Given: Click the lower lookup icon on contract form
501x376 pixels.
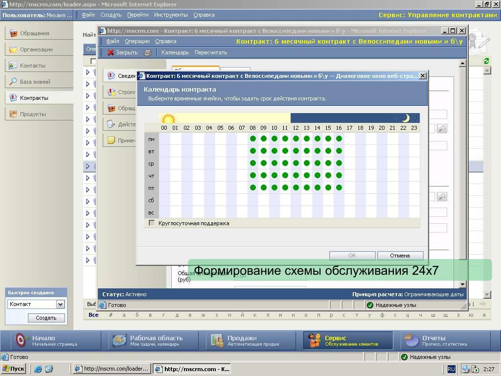Looking at the screenshot, I should [442, 197].
